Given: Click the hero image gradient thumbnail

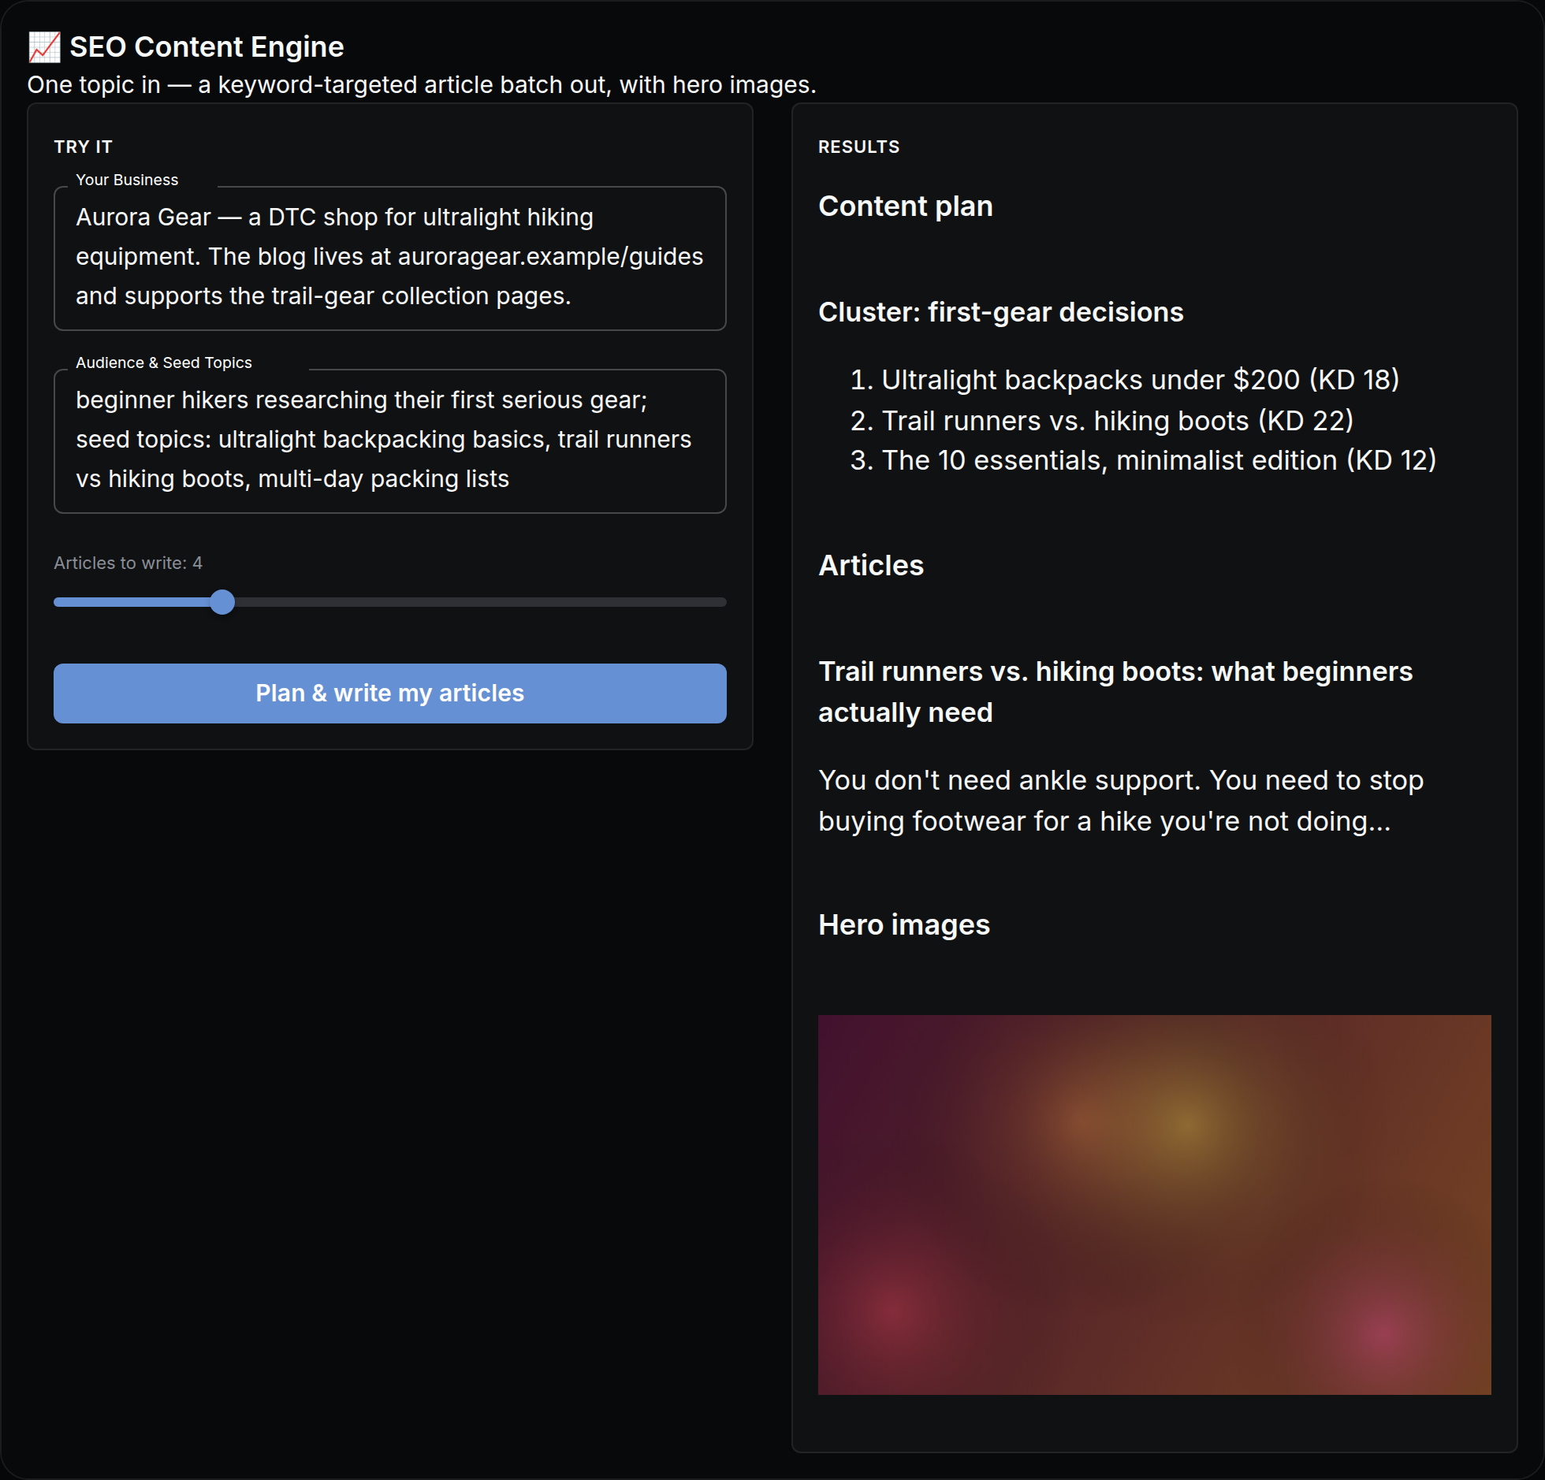Looking at the screenshot, I should [1154, 1204].
